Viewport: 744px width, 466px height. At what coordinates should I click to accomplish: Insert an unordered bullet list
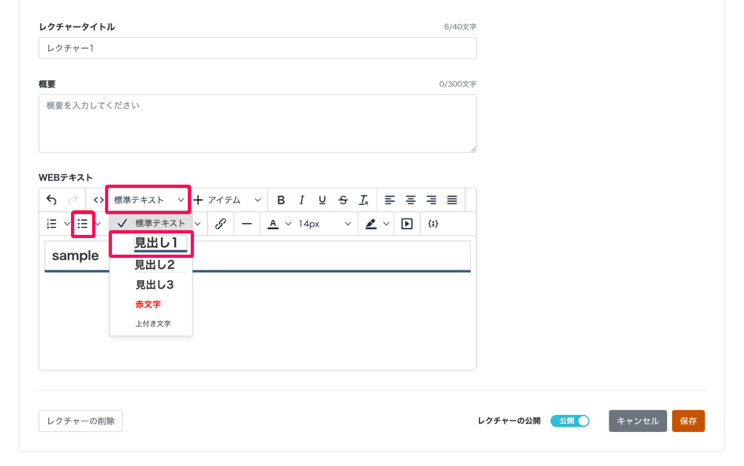(82, 224)
